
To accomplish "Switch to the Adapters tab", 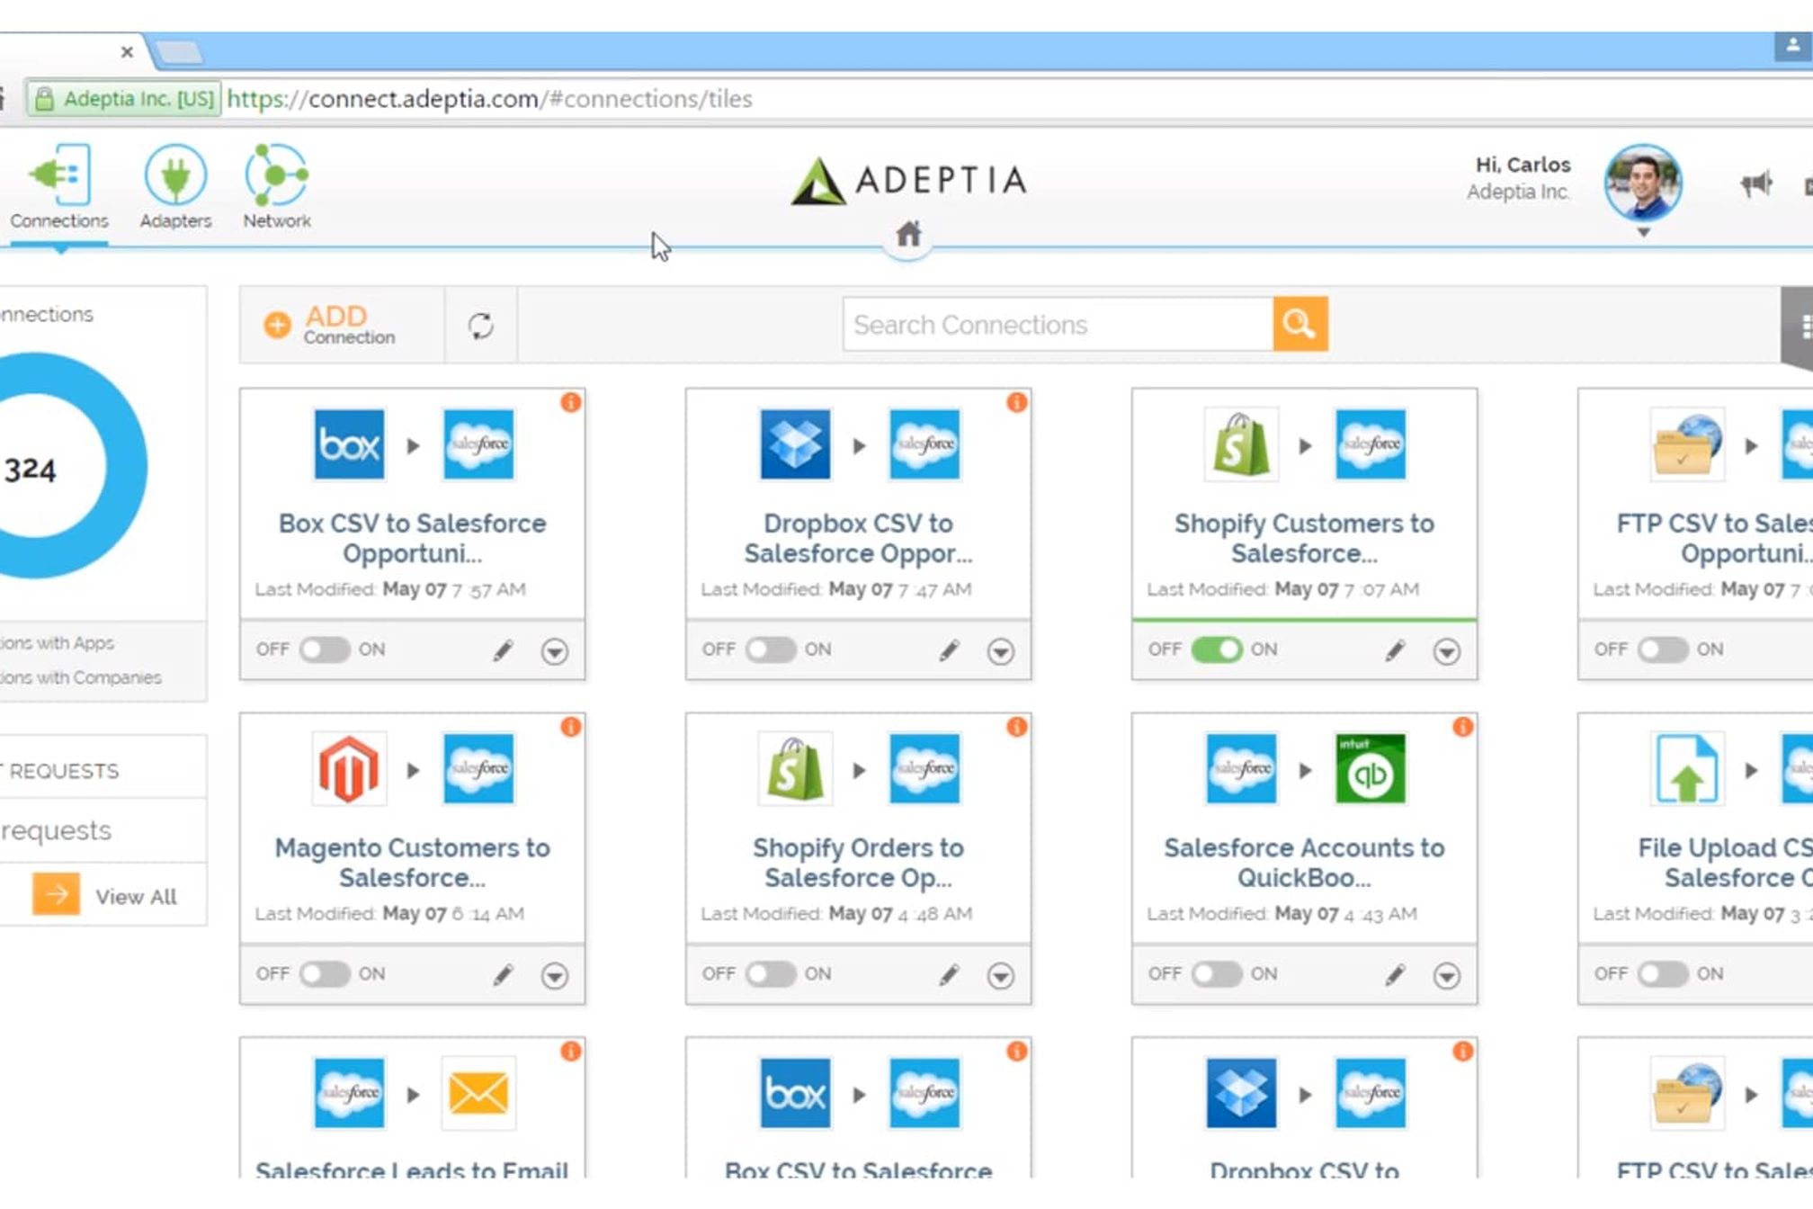I will [x=175, y=186].
